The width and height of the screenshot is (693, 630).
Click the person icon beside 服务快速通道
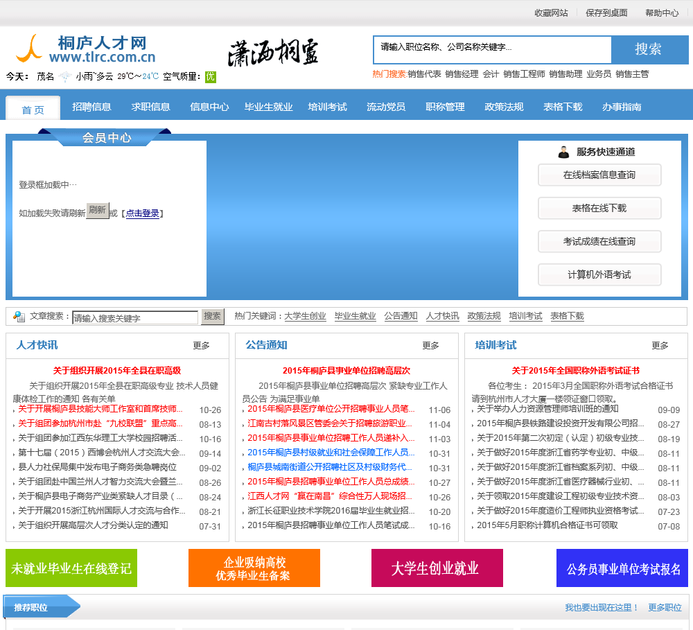563,152
